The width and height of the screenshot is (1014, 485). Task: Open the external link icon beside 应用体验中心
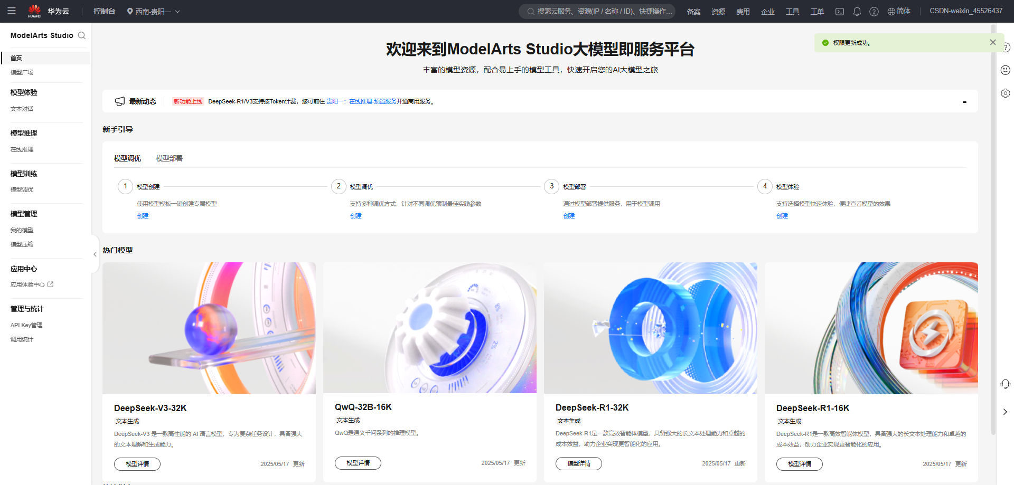pos(51,284)
